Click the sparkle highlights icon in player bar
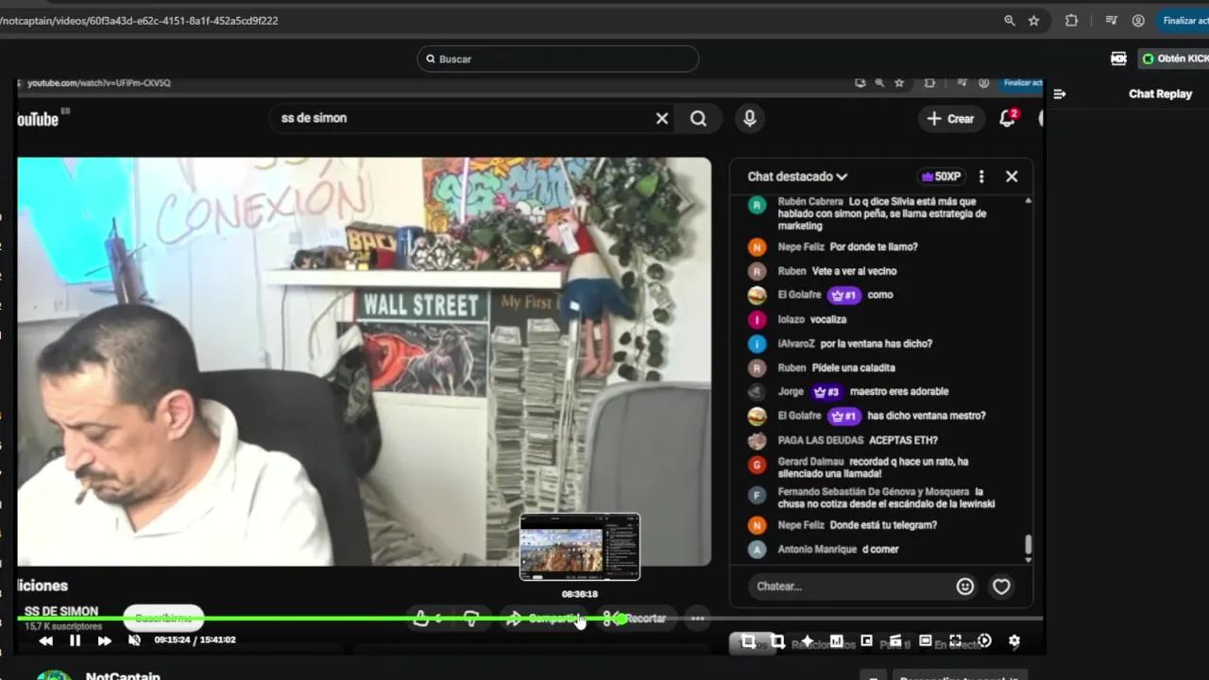This screenshot has height=680, width=1209. (x=807, y=641)
